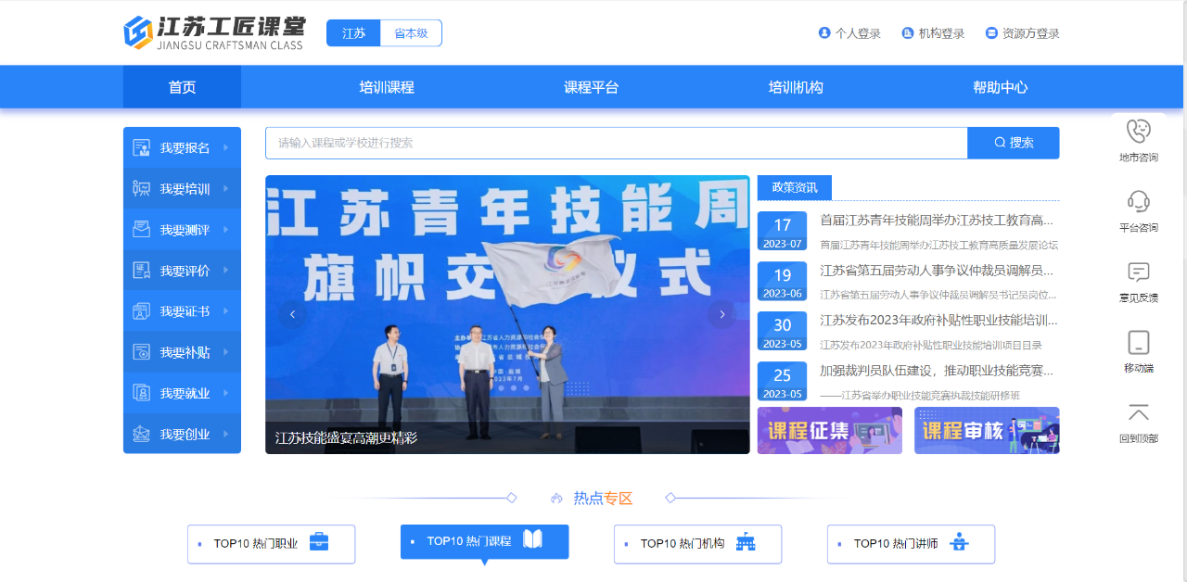This screenshot has width=1187, height=582.
Task: Expand the 我要创业 submenu arrow
Action: tap(225, 434)
